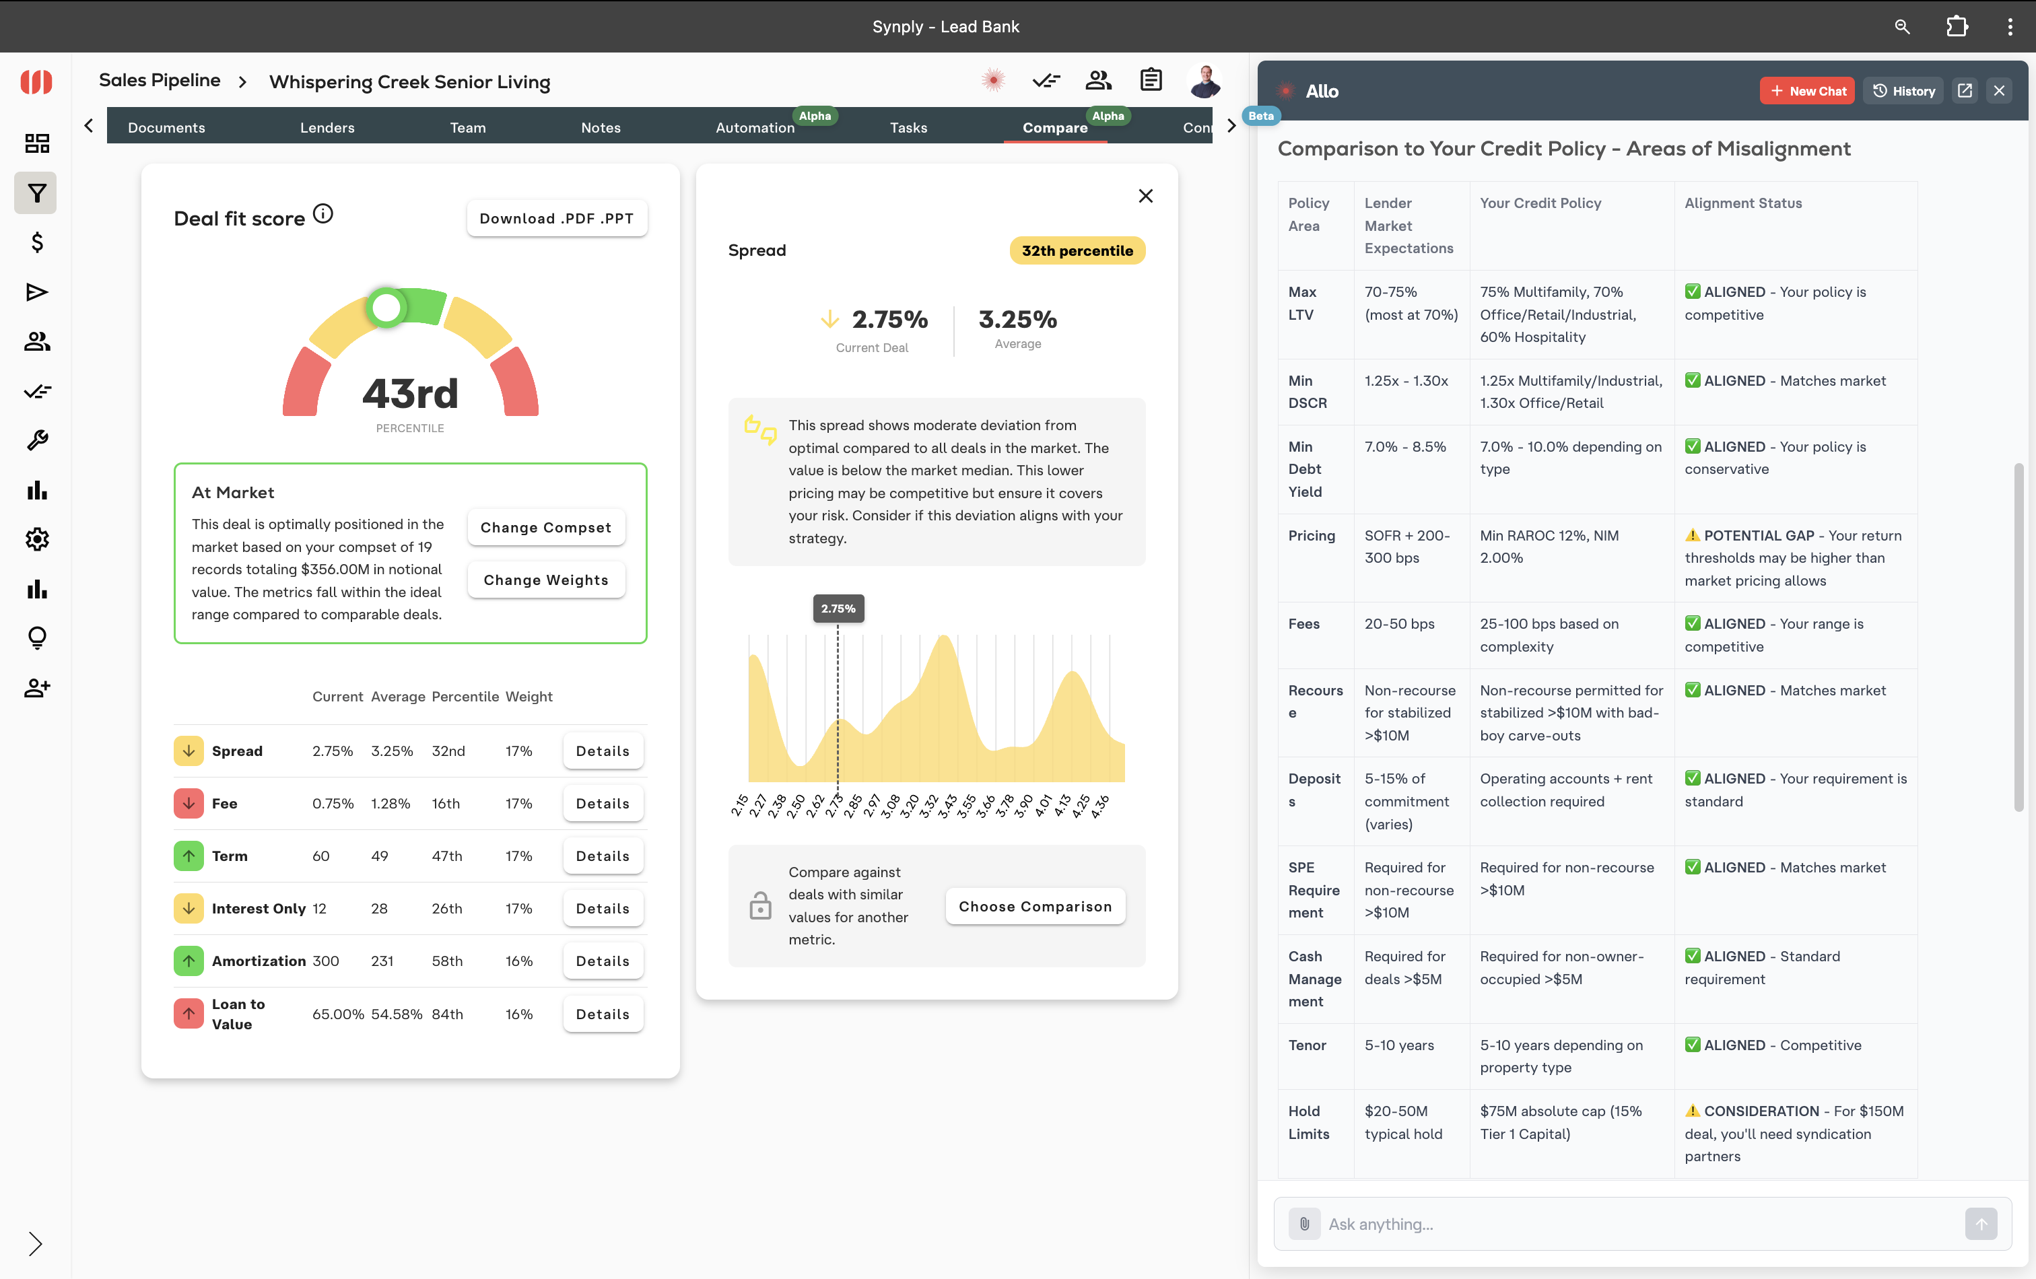
Task: Click the Choose Comparison button
Action: tap(1034, 906)
